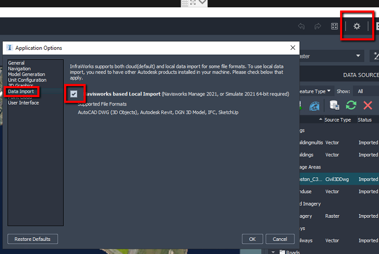Click the DATA SOURCES panel title
Image resolution: width=379 pixels, height=254 pixels.
[x=361, y=75]
